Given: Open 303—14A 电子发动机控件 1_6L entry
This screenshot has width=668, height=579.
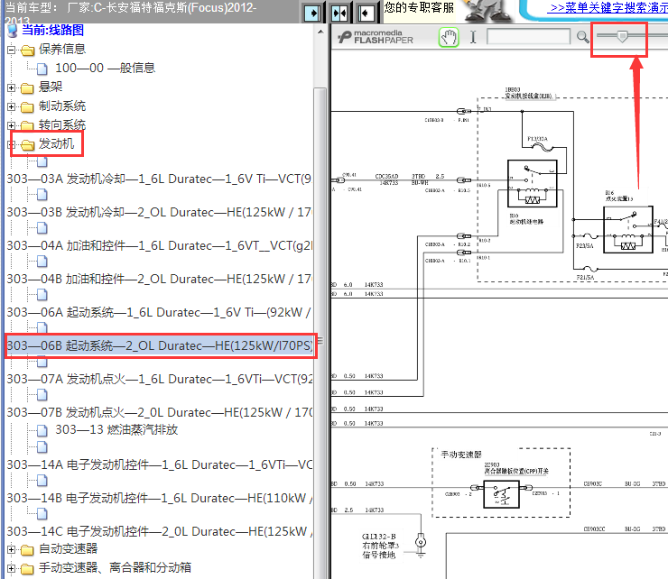Looking at the screenshot, I should click(160, 464).
